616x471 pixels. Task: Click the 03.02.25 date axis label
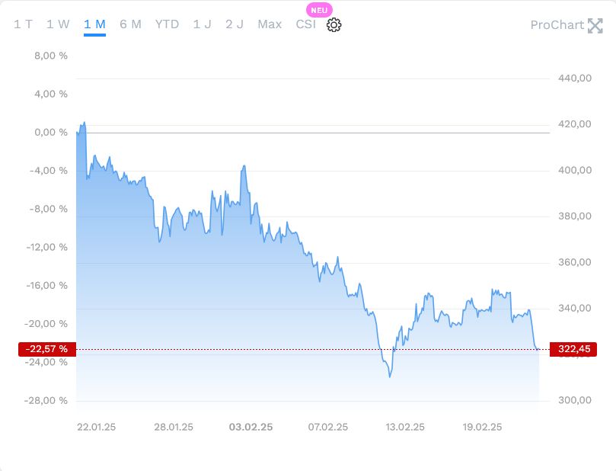pos(251,427)
